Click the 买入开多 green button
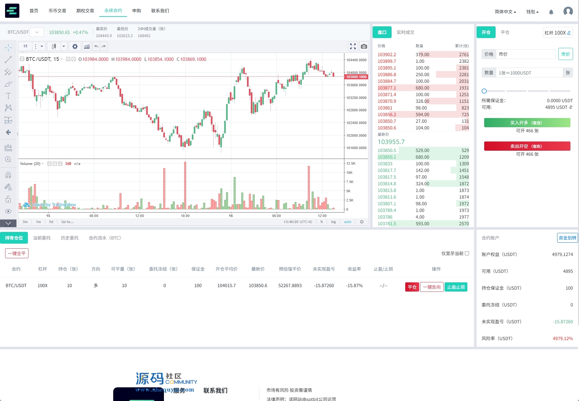 click(x=527, y=123)
